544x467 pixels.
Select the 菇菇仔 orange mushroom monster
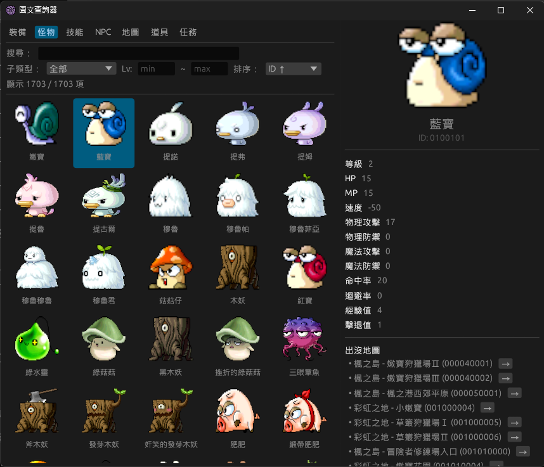pos(171,277)
